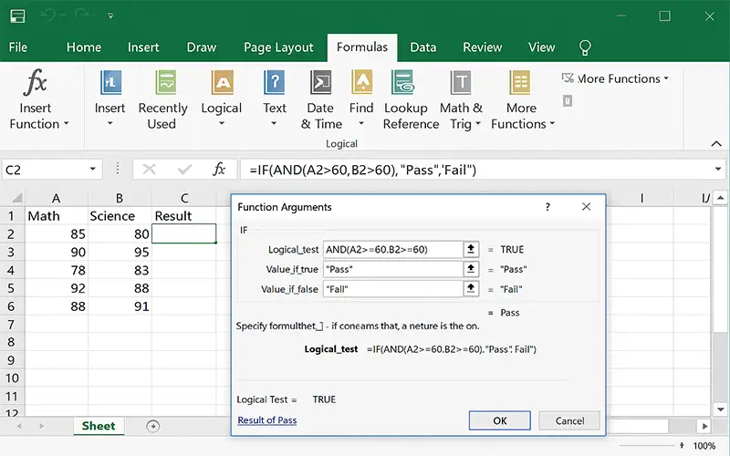Image resolution: width=730 pixels, height=456 pixels.
Task: Click collapse-dialog arrow beside Logical_test field
Action: (471, 249)
